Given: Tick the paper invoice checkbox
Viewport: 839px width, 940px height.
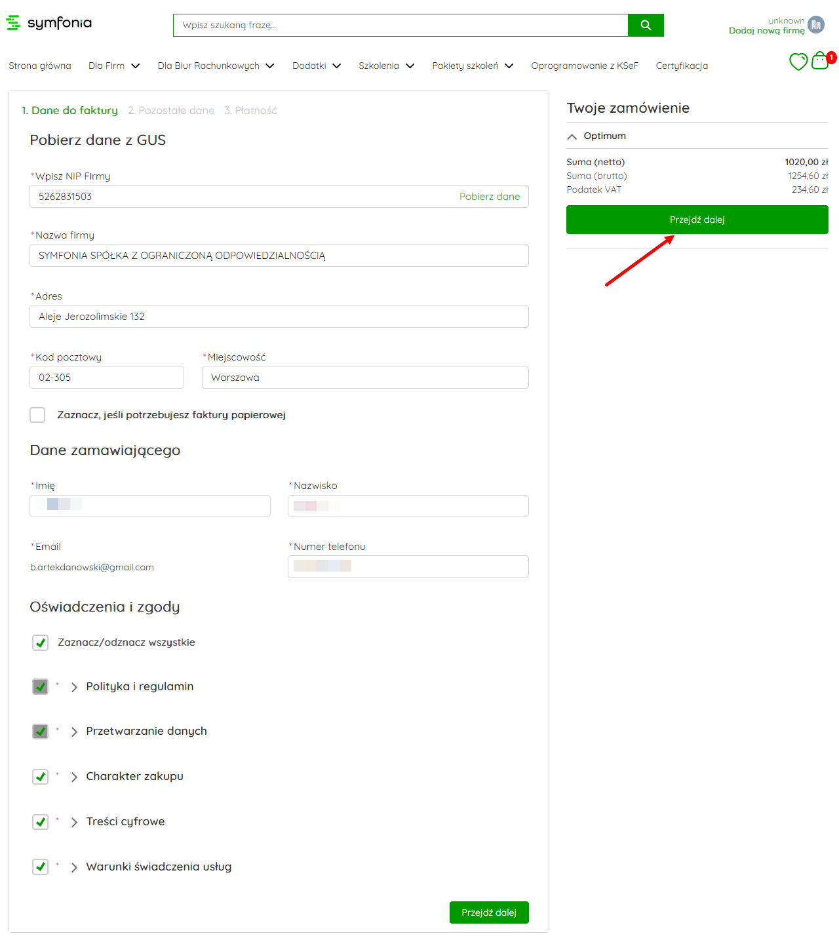Looking at the screenshot, I should [37, 415].
